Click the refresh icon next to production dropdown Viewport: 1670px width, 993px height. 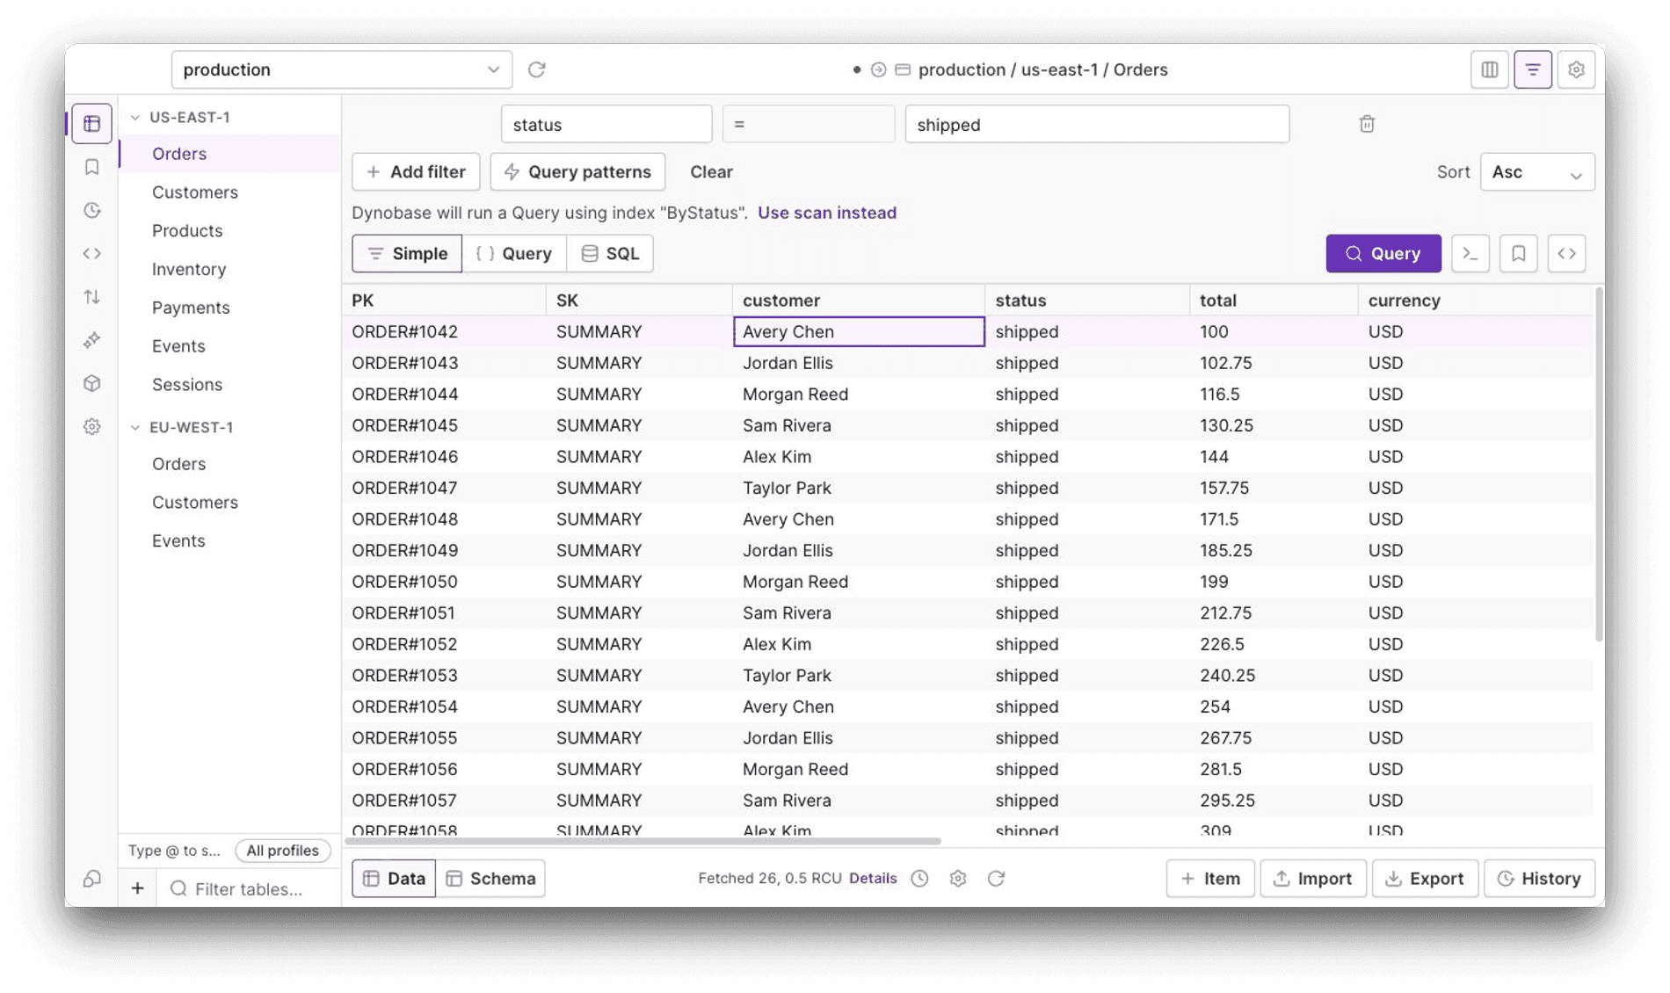536,69
